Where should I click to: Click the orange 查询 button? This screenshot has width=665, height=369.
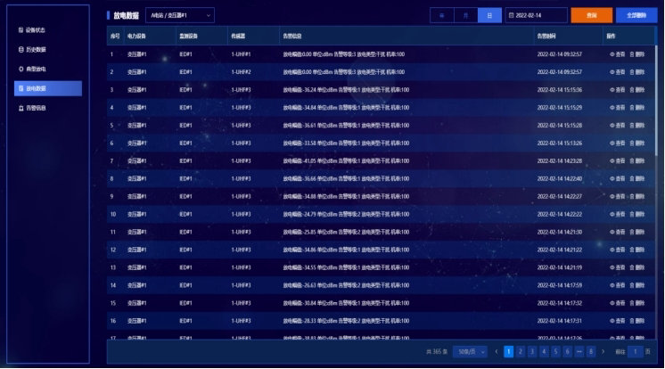coord(592,15)
